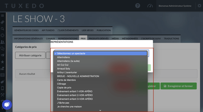Open the help question mark icon

click(x=138, y=6)
